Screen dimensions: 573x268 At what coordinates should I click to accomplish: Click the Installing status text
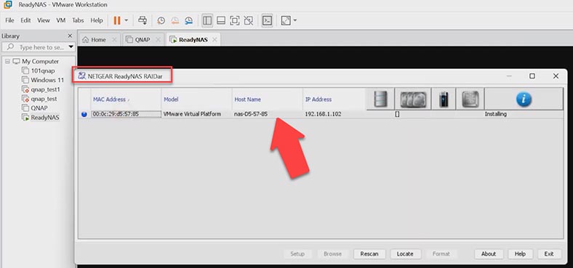(x=495, y=114)
